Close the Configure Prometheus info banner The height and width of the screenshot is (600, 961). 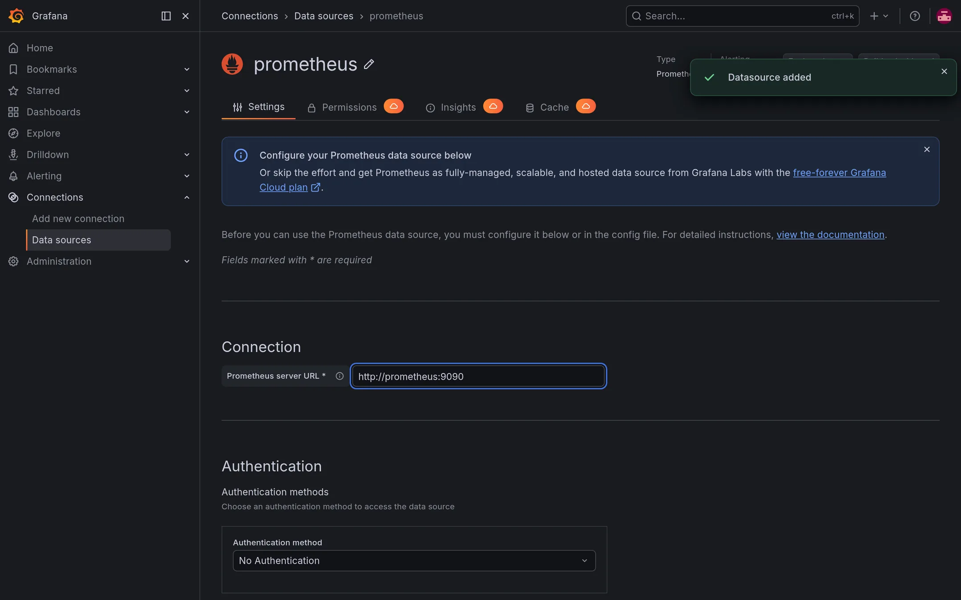[927, 149]
